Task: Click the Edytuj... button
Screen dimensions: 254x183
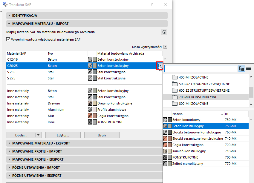Action: point(63,135)
